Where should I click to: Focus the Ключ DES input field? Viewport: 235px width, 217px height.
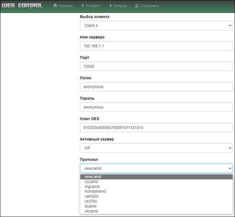coord(156,128)
